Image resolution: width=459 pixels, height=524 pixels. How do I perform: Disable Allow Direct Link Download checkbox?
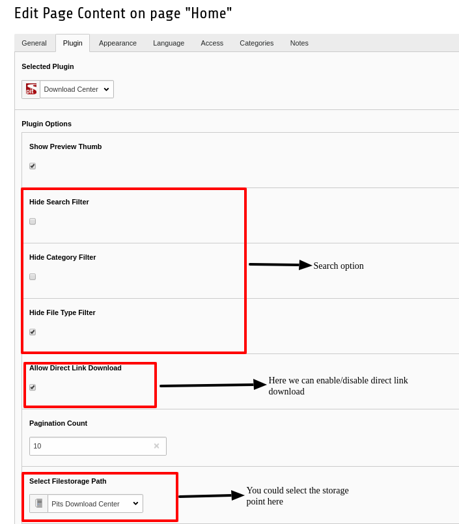click(x=33, y=387)
